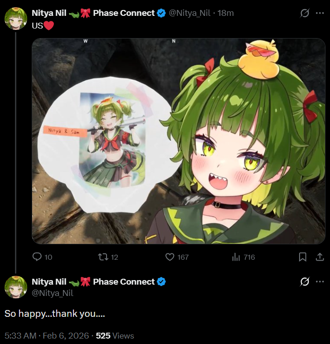Open the three-dot menu on the top tweet
Screen dimensions: 330x344
click(320, 13)
